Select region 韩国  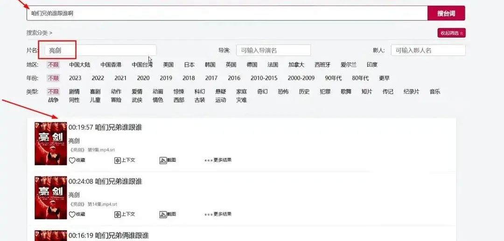click(x=210, y=64)
